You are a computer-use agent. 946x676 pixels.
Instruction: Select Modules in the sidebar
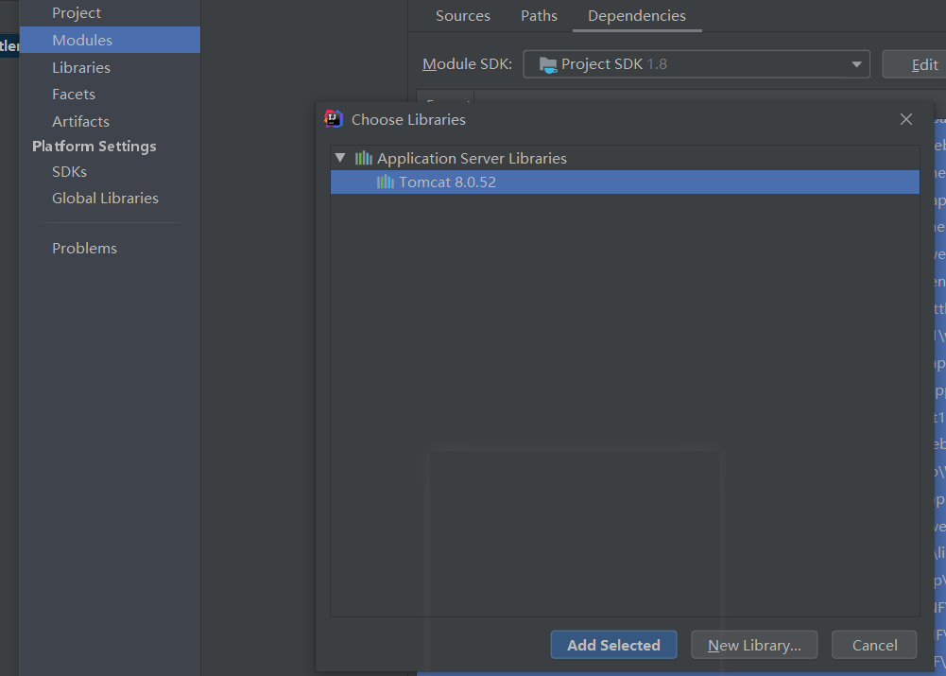pyautogui.click(x=110, y=40)
